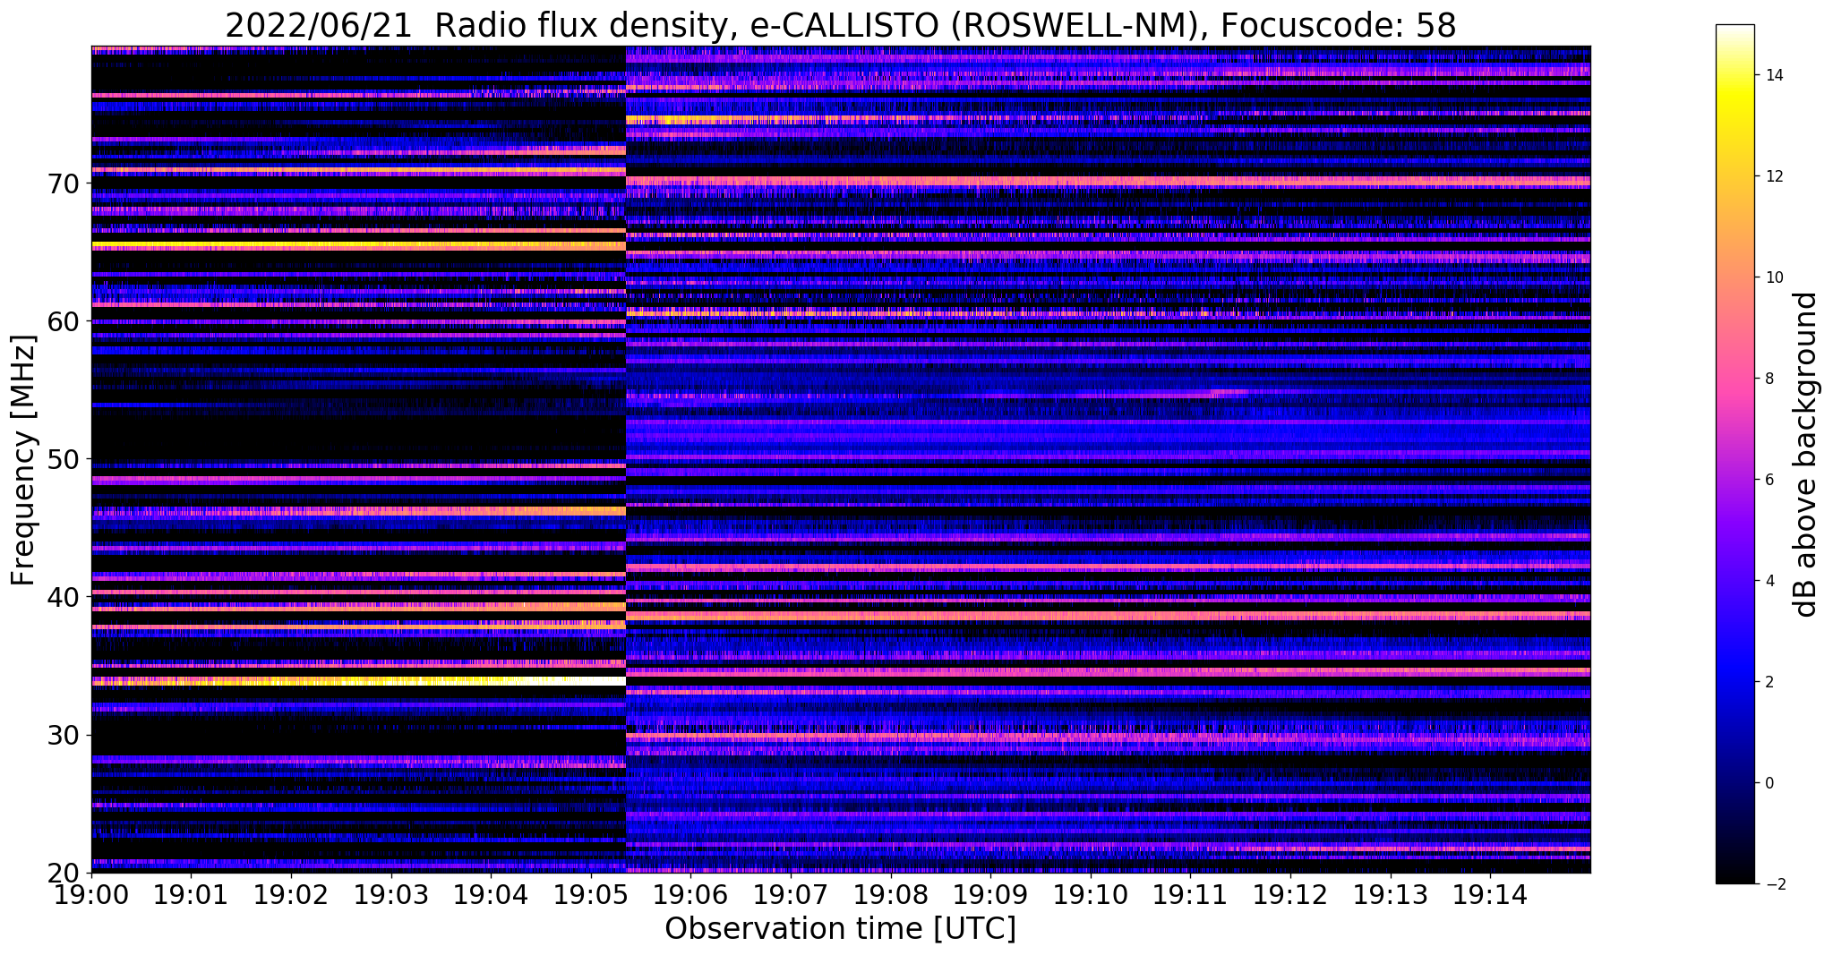This screenshot has height=955, width=1833.
Task: Click the 19:02 time tick label
Action: tap(291, 895)
